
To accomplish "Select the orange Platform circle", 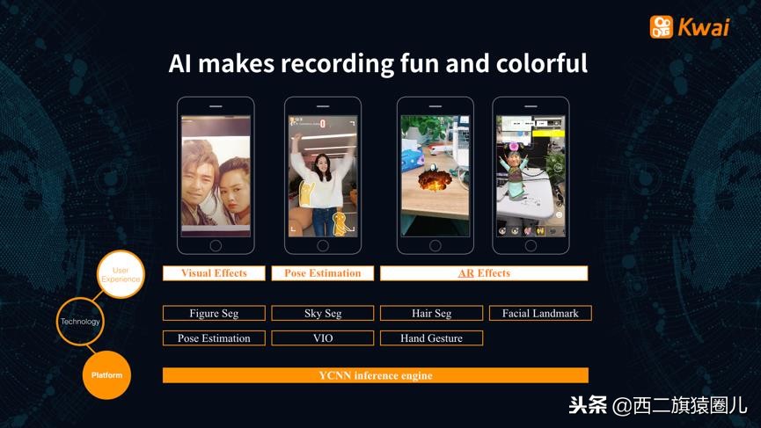I will coord(106,375).
